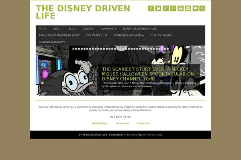Select Sharing Saturdays menu item
The image size is (241, 160).
click(x=52, y=42)
